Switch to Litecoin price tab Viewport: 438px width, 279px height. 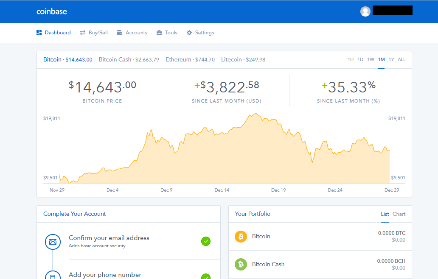(243, 59)
